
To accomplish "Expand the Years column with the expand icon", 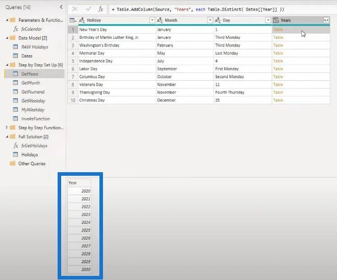I will click(326, 20).
